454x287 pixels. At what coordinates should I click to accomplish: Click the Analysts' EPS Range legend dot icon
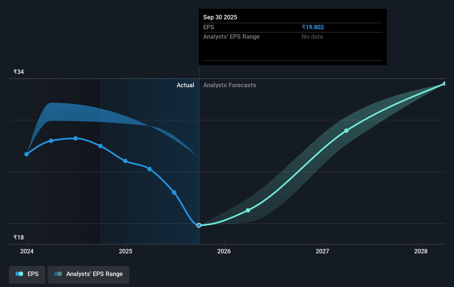58,274
